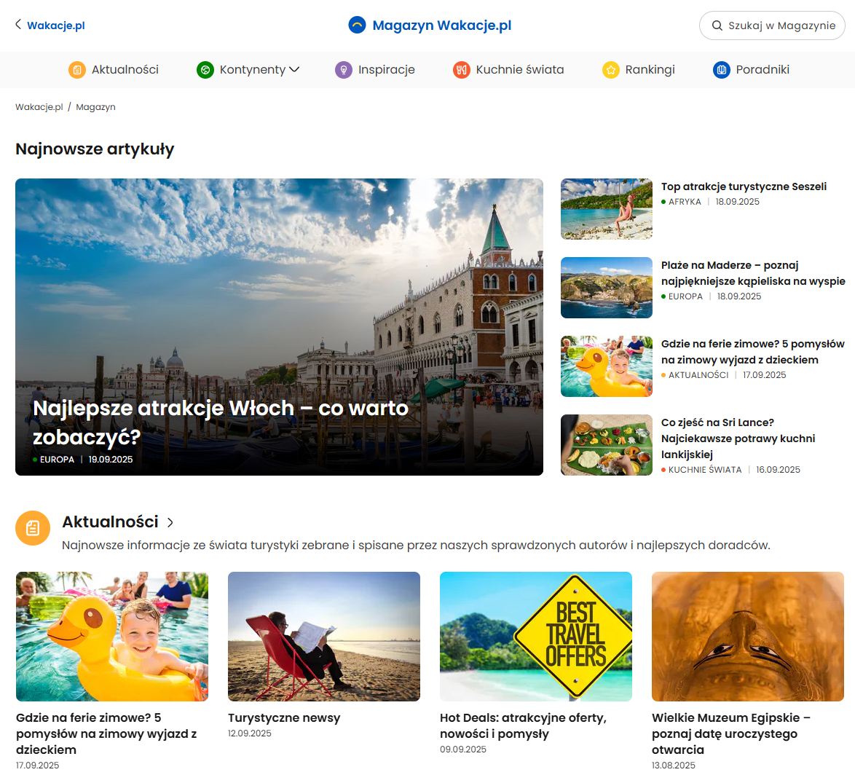855x783 pixels.
Task: Click the Wielkie Muzeum Egipskie thumbnail
Action: [x=747, y=636]
